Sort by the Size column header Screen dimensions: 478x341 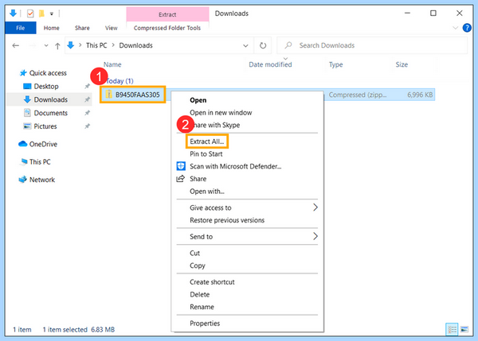click(402, 64)
